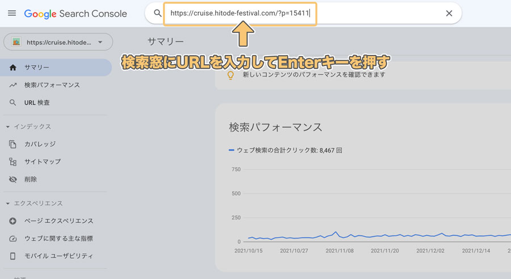511x279 pixels.
Task: Open カバレッジ report
Action: point(40,144)
